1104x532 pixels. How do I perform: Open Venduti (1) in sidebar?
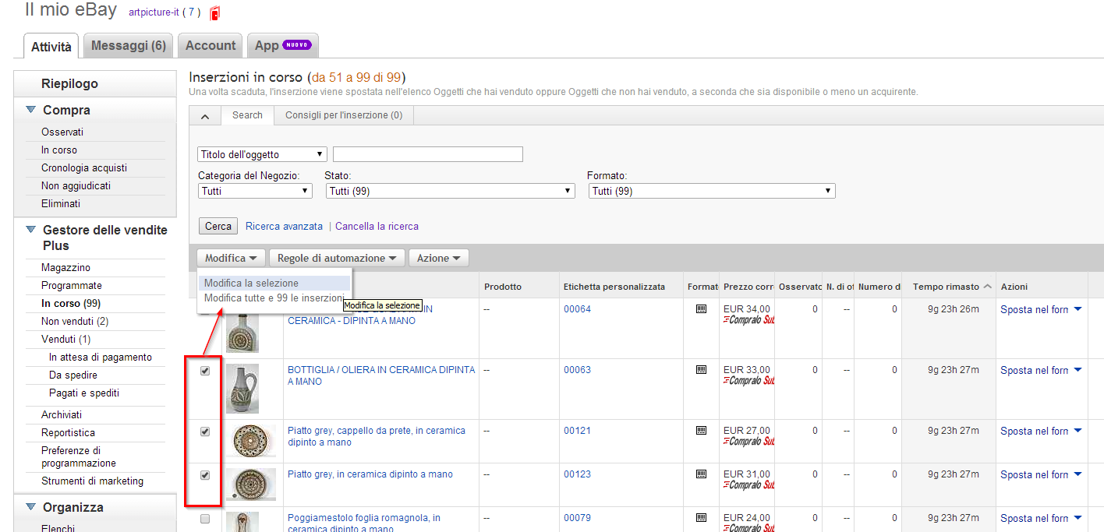(66, 340)
